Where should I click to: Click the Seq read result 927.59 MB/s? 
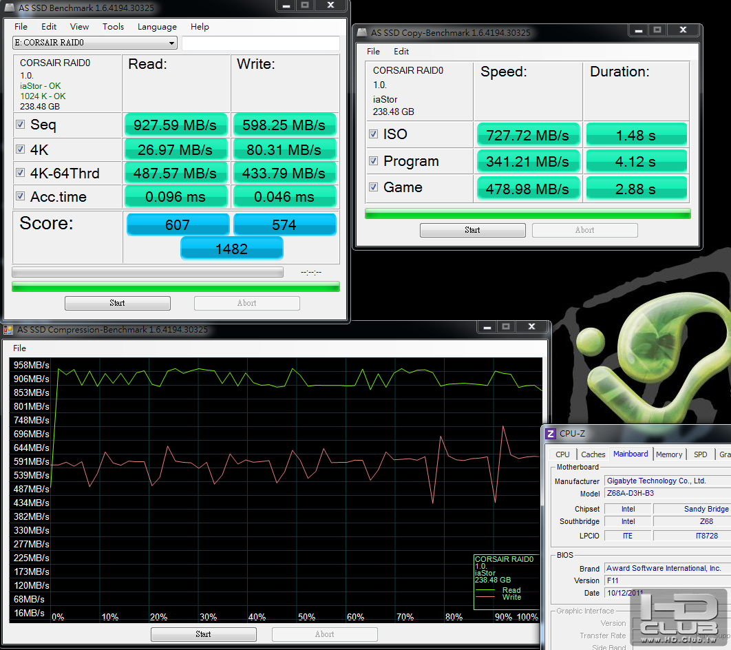click(x=176, y=125)
